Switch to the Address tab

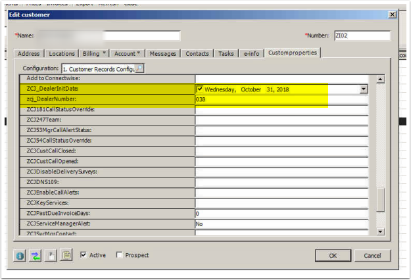[28, 54]
